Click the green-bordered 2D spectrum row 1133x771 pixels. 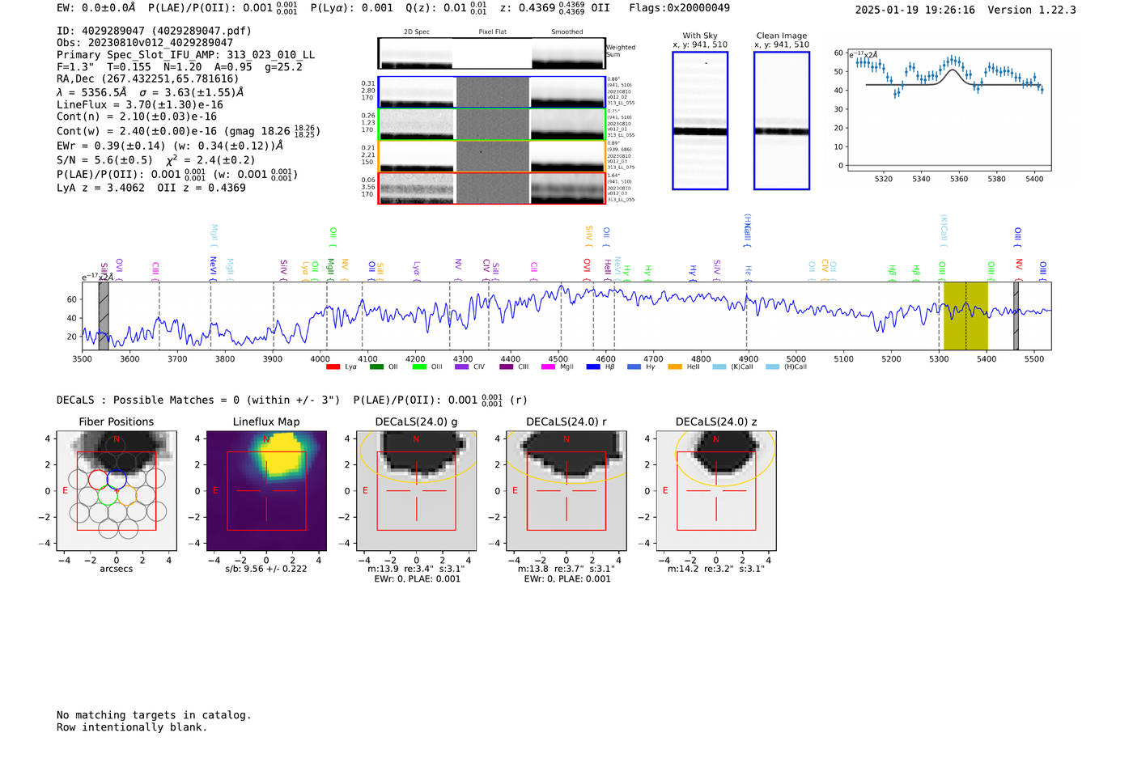492,125
